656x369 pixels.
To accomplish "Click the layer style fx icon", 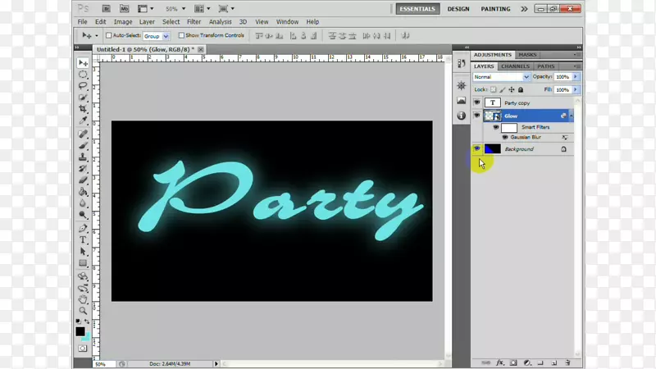I will click(499, 362).
